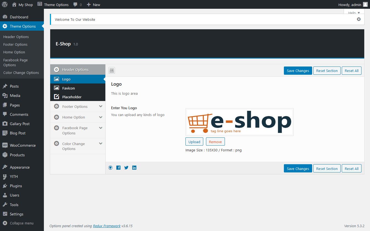Open Color Change Options sidebar submenu link
The height and width of the screenshot is (231, 370).
[21, 73]
